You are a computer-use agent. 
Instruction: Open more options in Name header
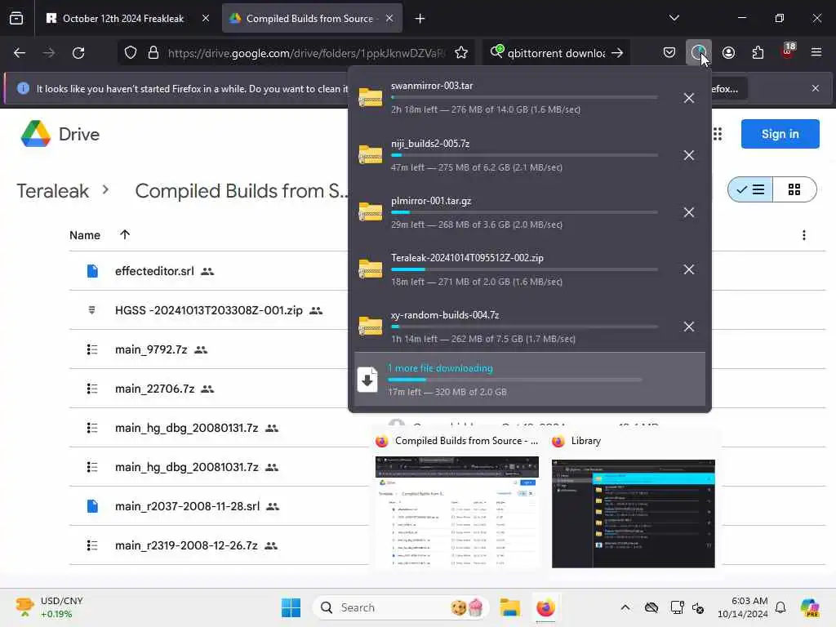[x=804, y=235]
